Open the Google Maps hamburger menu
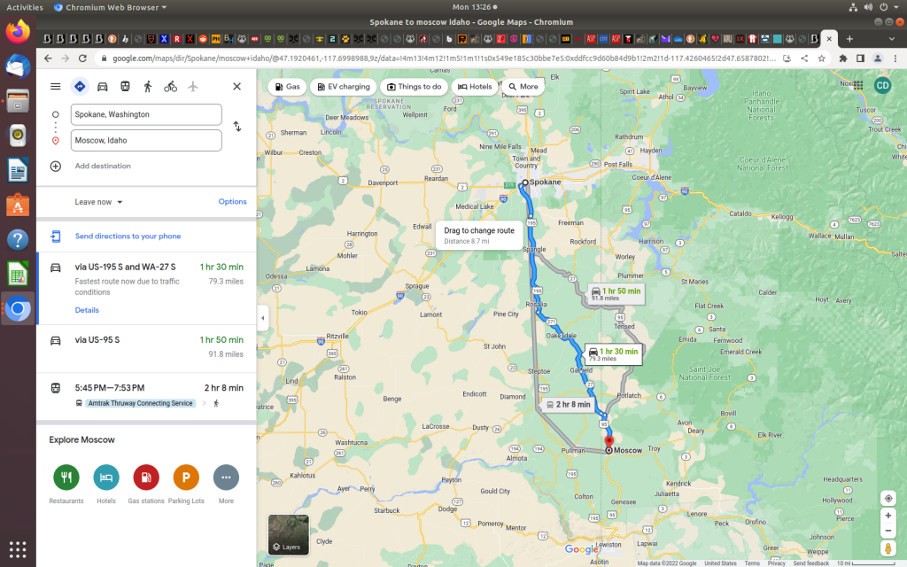Viewport: 907px width, 567px height. coord(56,87)
